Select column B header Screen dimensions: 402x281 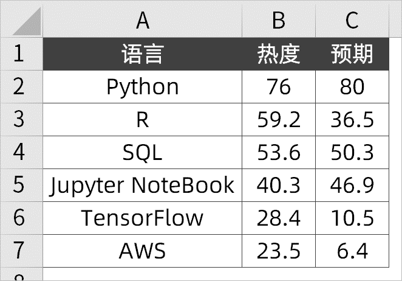pos(279,21)
